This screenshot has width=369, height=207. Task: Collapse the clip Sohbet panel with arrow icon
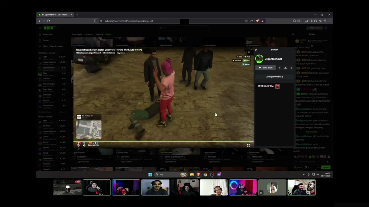click(256, 50)
